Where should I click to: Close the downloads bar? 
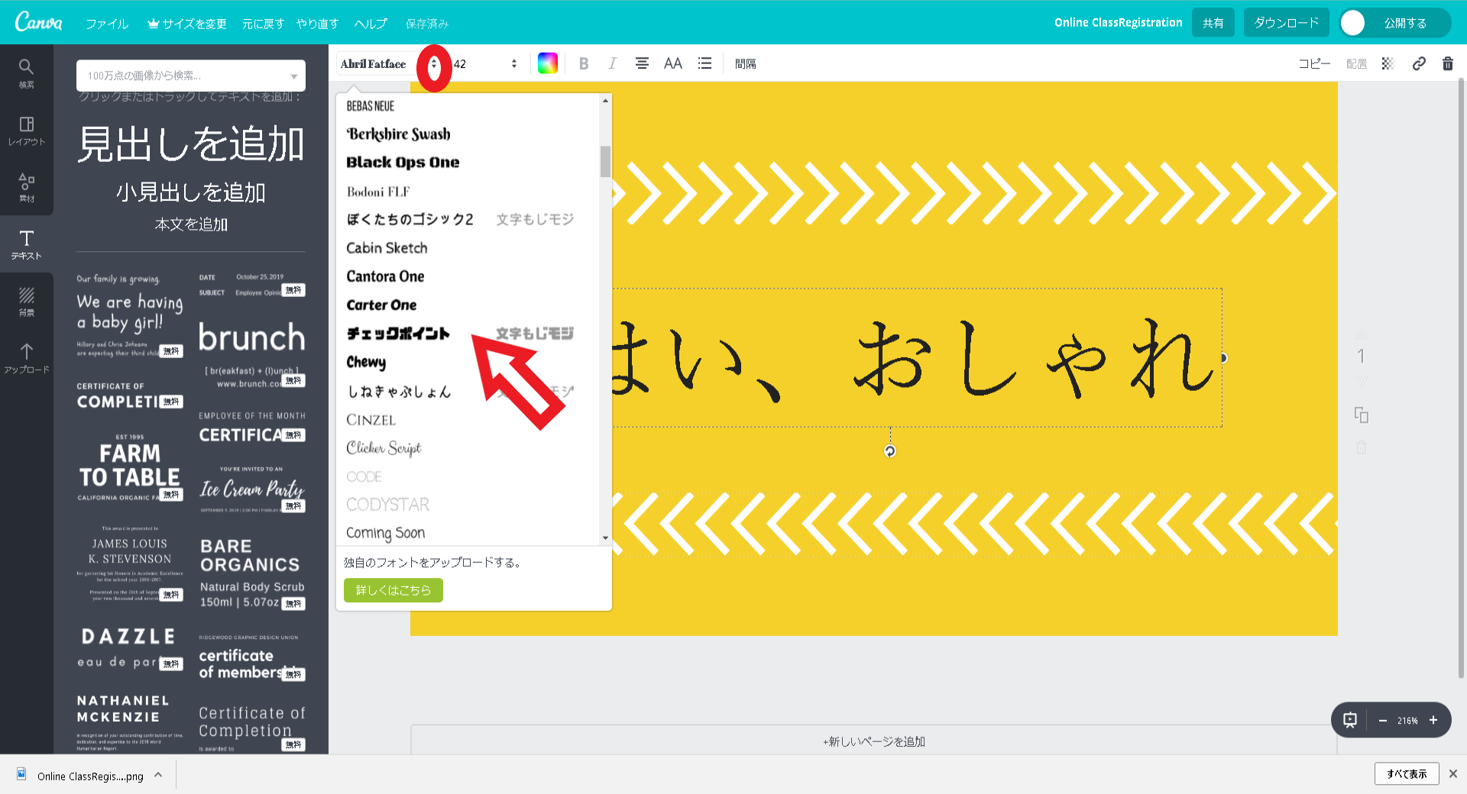point(1453,774)
